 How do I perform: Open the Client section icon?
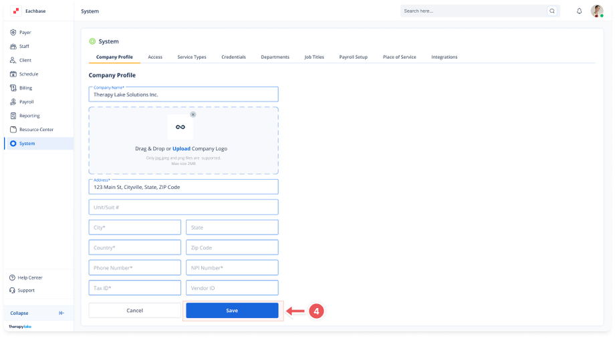[13, 60]
